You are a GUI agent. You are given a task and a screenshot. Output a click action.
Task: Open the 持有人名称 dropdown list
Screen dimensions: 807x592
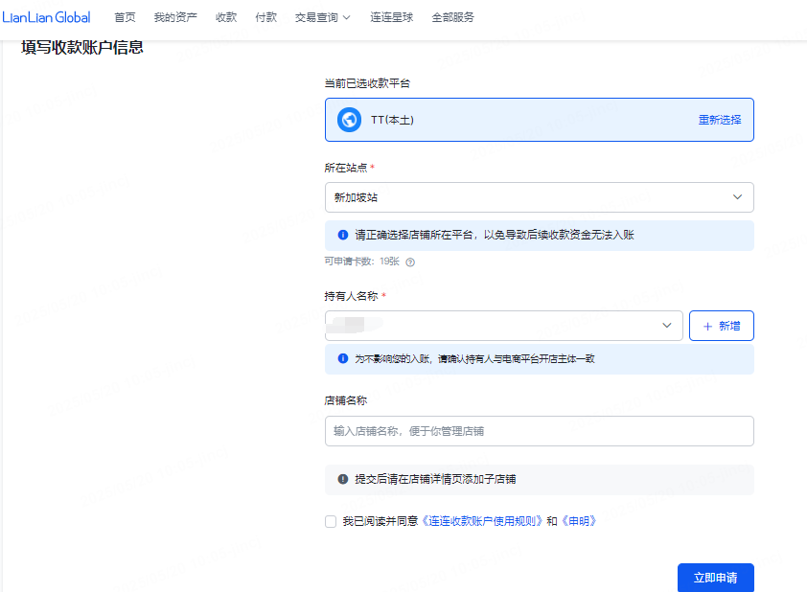point(503,326)
